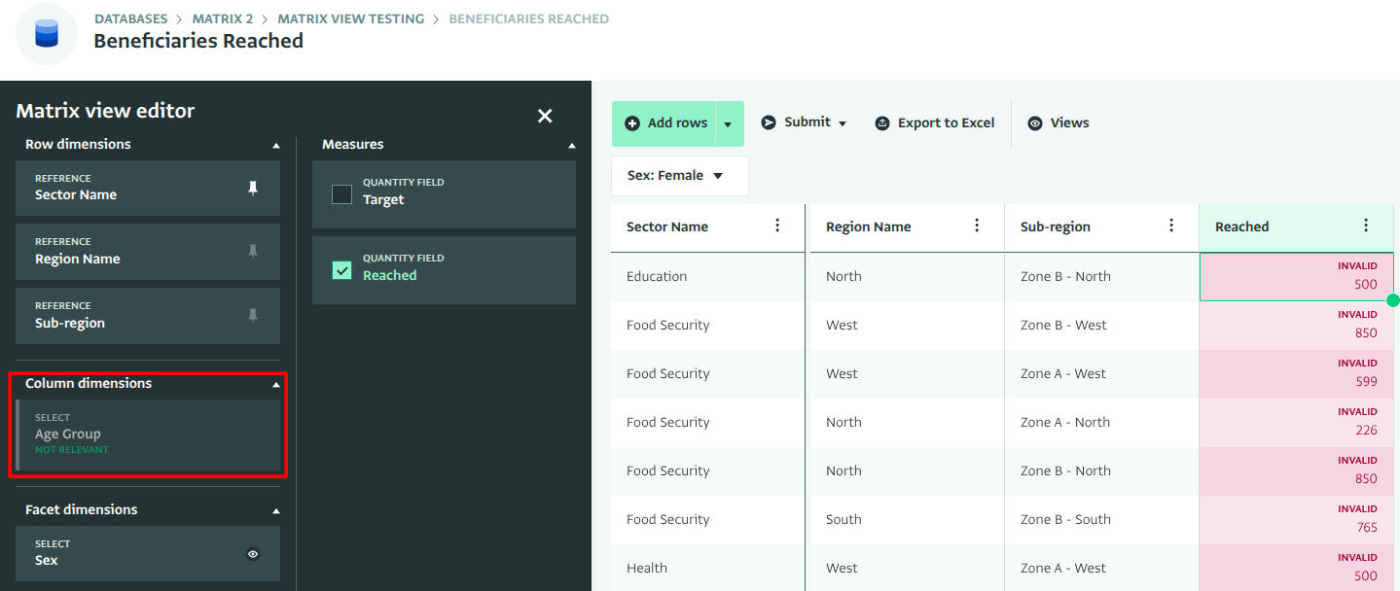The height and width of the screenshot is (591, 1400).
Task: Toggle the eye icon on Sex facet
Action: point(253,554)
